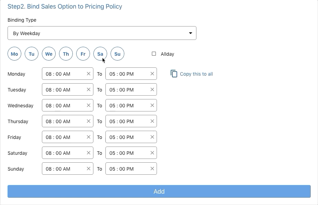Viewport: 318px width, 205px height.
Task: Click the Binding Type dropdown arrow
Action: [x=191, y=33]
